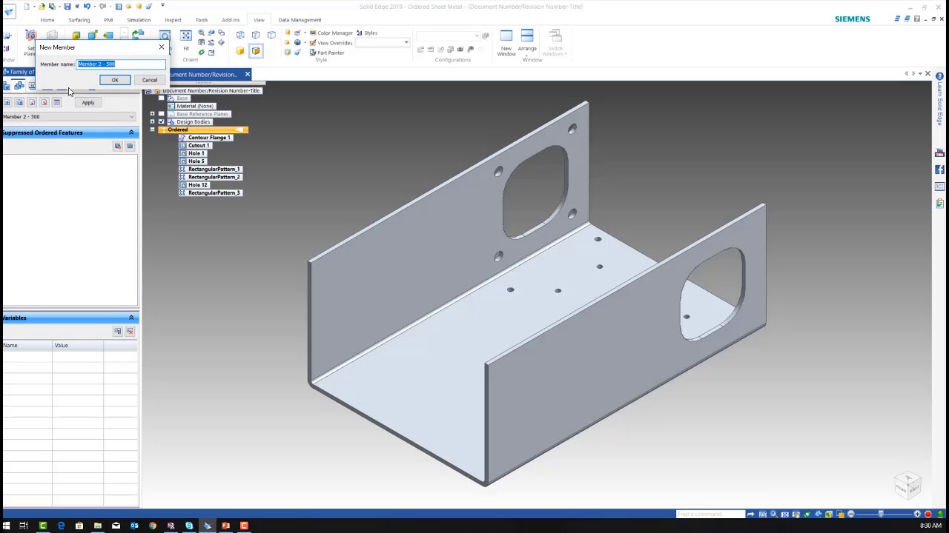
Task: Switch to the Simulation tab
Action: tap(139, 20)
